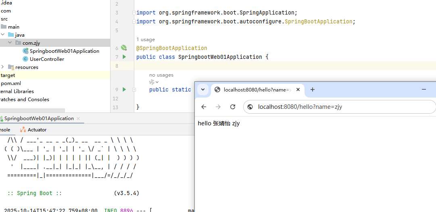Collapse the com.zjy package node

click(x=10, y=43)
